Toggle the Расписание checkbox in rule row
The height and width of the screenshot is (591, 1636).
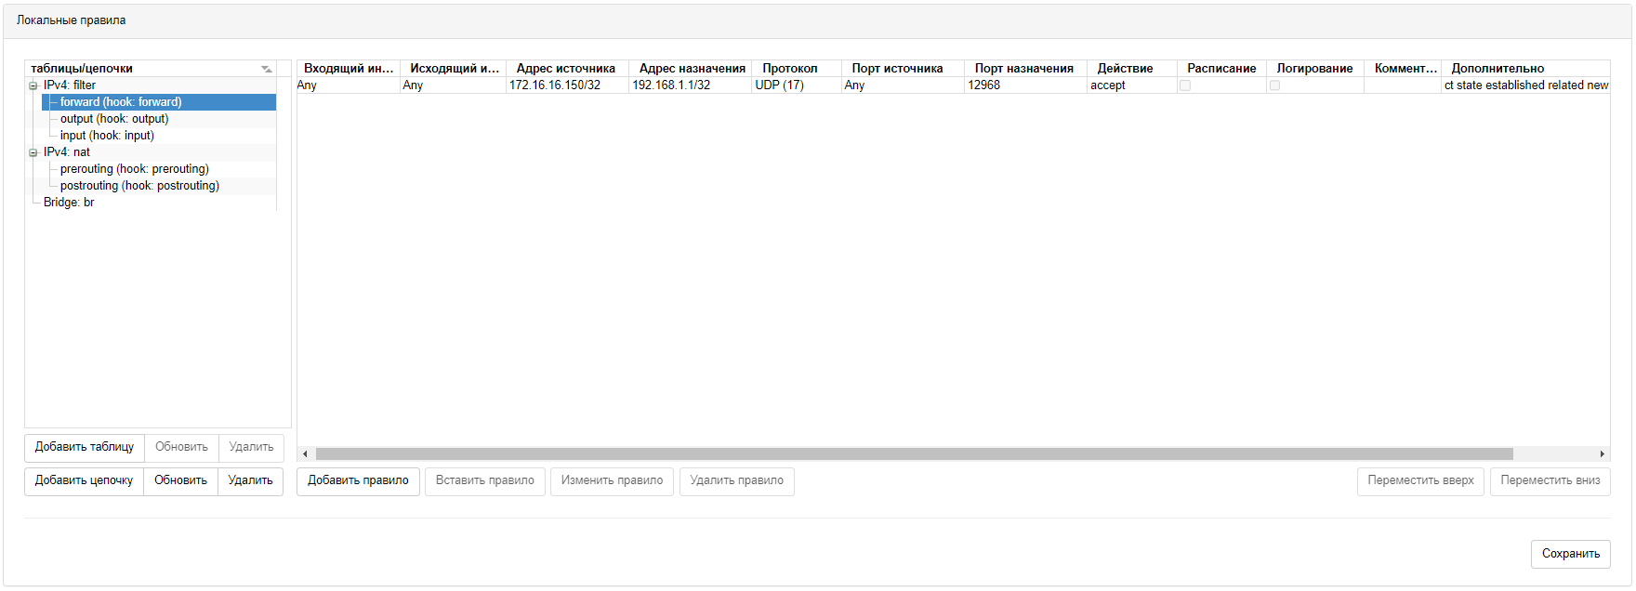click(x=1185, y=85)
